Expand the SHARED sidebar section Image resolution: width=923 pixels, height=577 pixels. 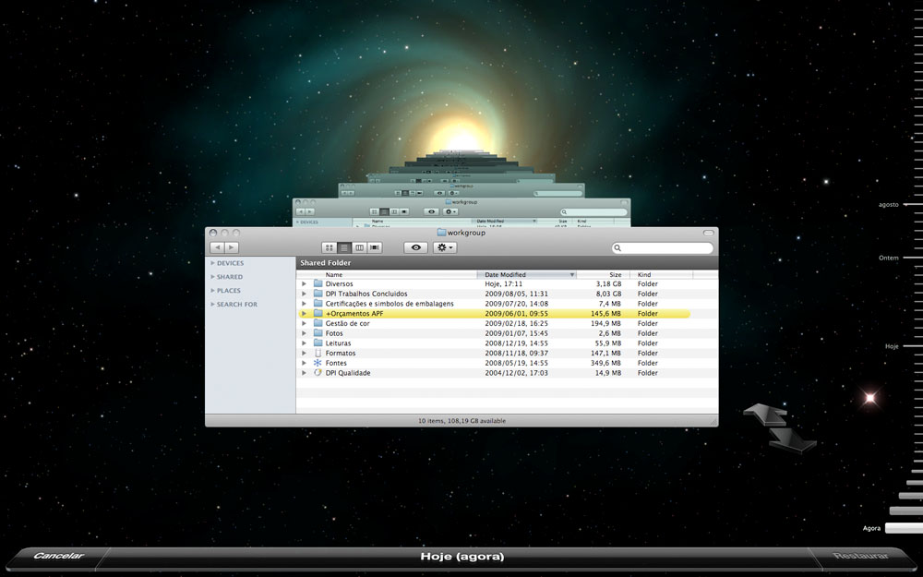(x=211, y=276)
